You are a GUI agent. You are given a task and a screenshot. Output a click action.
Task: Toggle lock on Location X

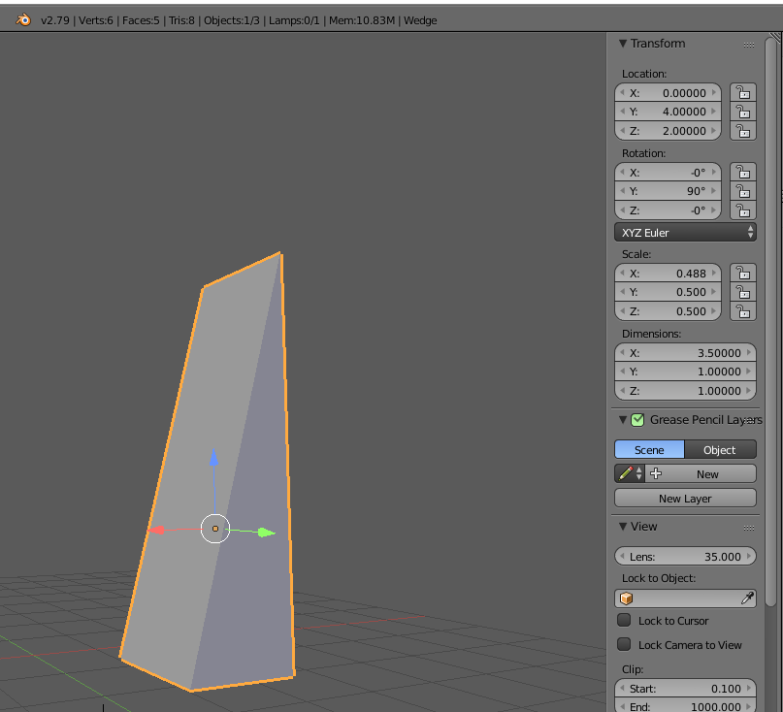[x=743, y=93]
